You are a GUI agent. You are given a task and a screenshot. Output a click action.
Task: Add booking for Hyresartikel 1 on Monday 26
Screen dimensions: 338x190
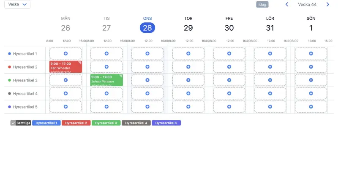coord(65,53)
